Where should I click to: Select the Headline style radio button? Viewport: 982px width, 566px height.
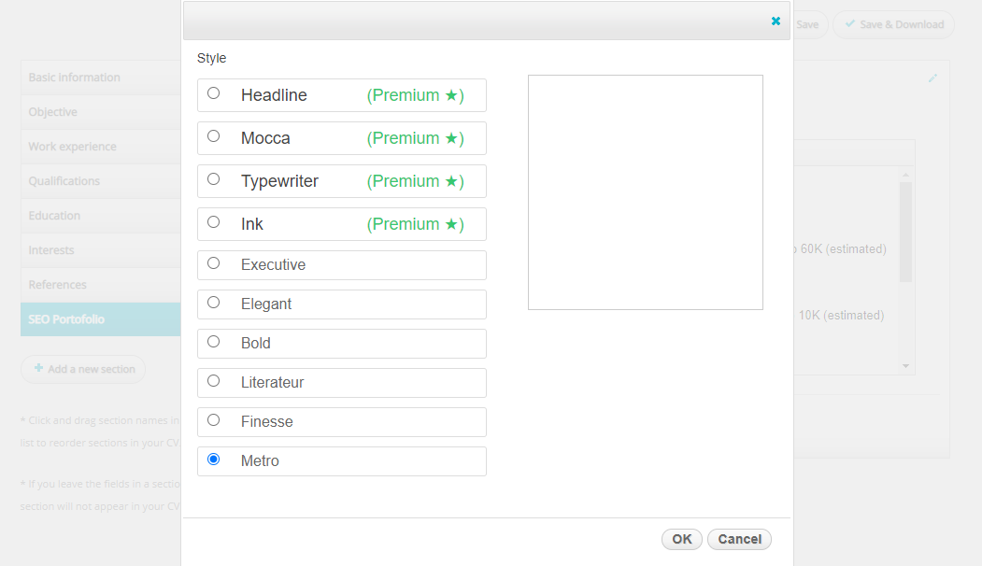pyautogui.click(x=214, y=93)
